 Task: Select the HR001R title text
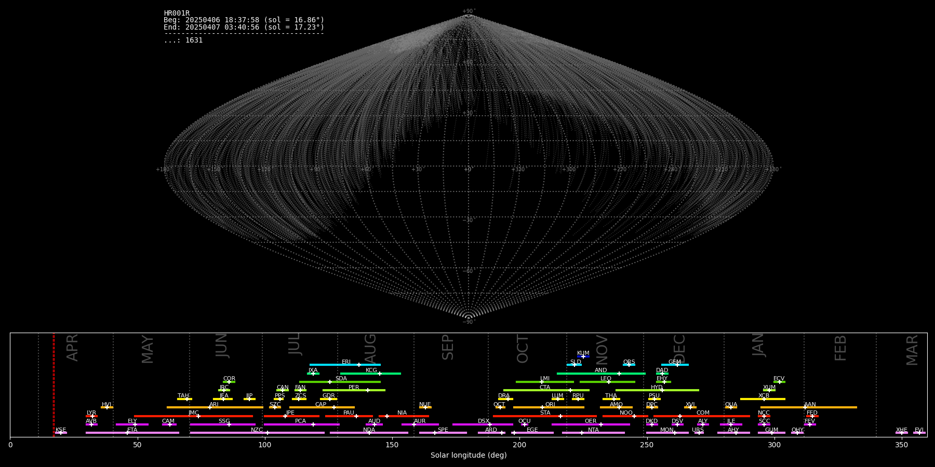point(177,13)
